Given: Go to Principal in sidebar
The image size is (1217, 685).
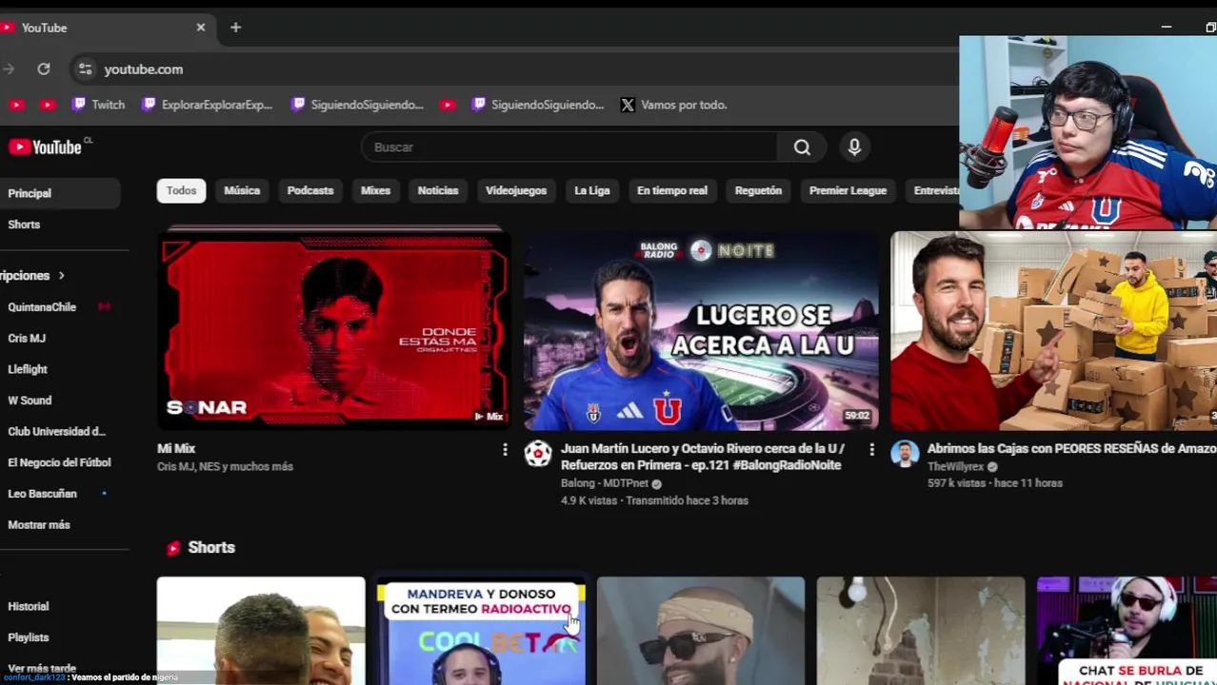Looking at the screenshot, I should coord(59,193).
